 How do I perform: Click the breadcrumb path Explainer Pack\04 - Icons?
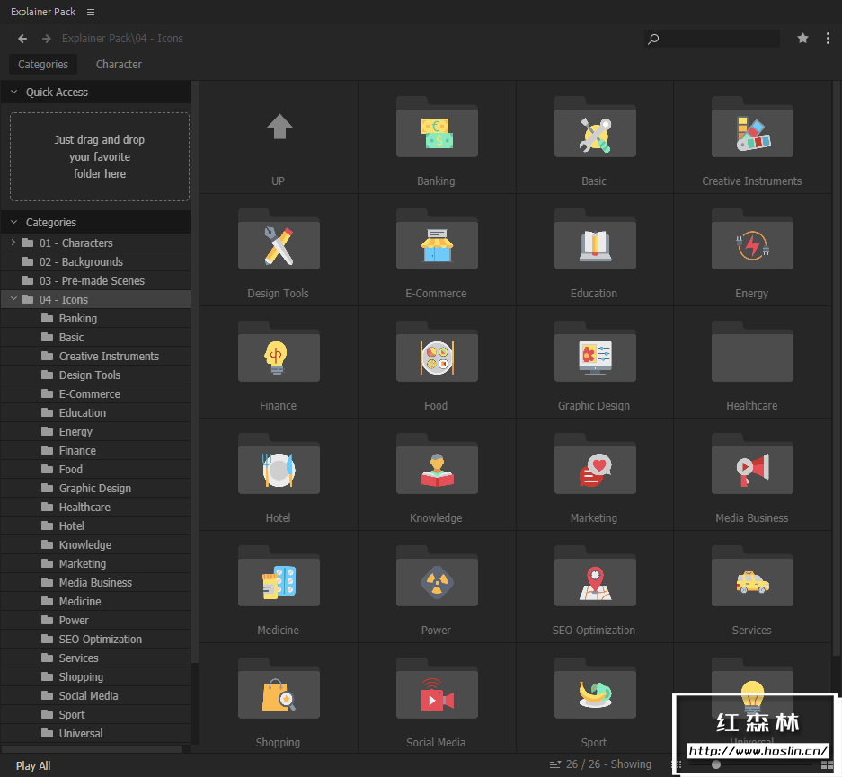pos(122,39)
